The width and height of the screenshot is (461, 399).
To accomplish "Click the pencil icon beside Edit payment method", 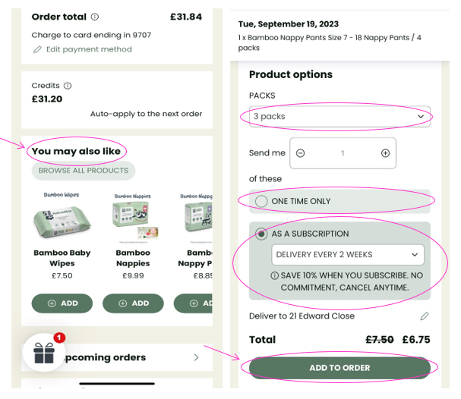I will 37,49.
